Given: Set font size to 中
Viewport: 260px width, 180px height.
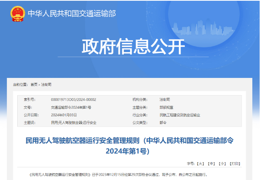Looking at the screenshot, I should point(211,164).
